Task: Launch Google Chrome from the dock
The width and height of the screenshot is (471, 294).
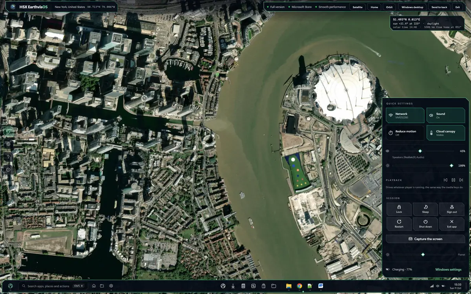Action: [x=299, y=286]
